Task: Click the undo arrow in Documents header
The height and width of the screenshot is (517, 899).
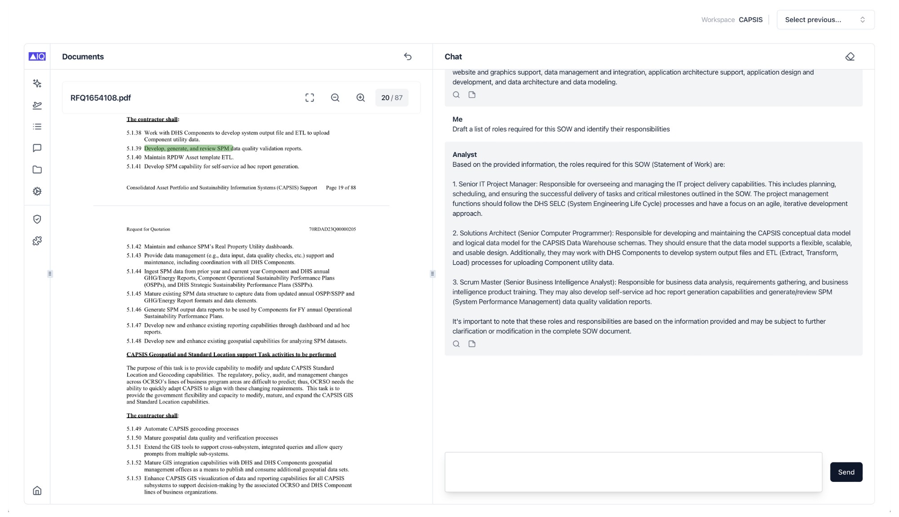Action: click(408, 57)
